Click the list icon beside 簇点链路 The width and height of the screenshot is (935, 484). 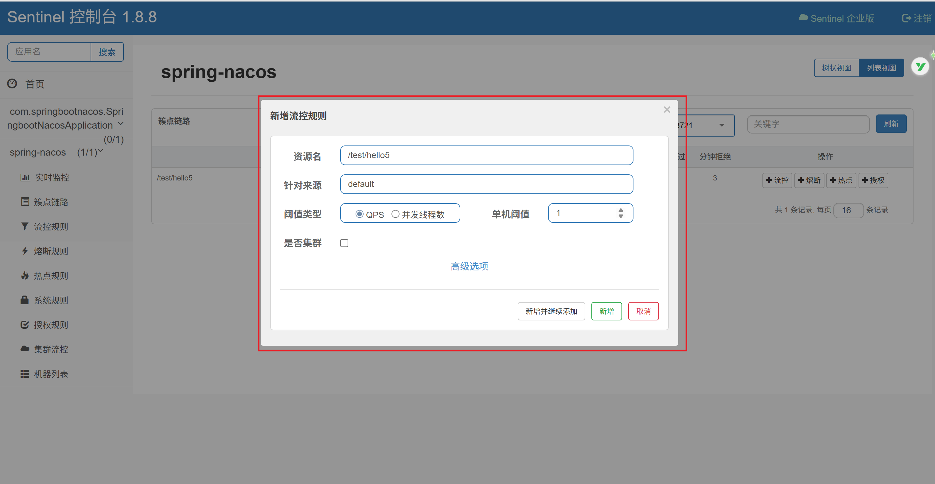pyautogui.click(x=25, y=202)
